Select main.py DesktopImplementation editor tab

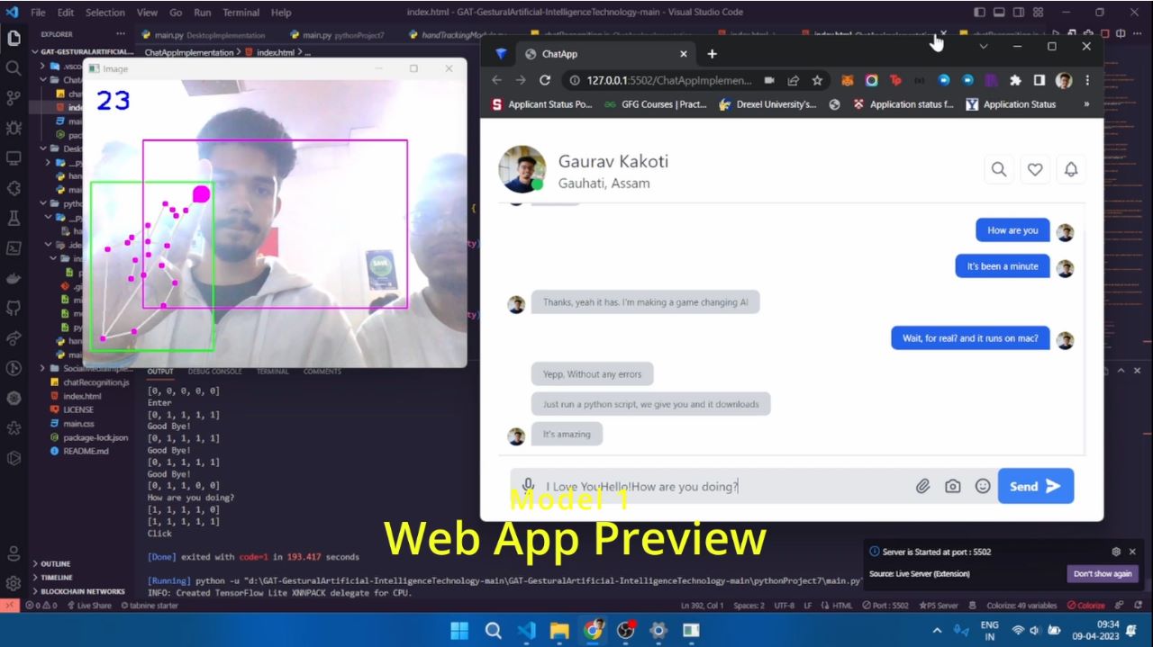210,35
